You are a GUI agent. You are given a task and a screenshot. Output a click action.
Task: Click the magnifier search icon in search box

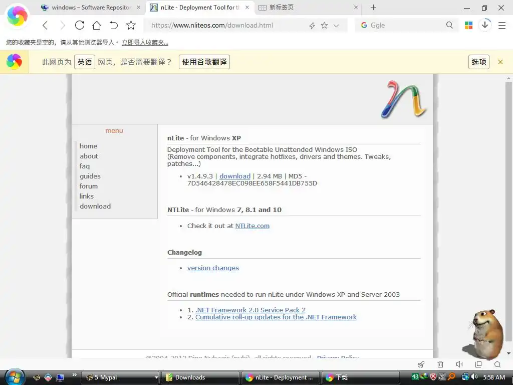click(449, 25)
